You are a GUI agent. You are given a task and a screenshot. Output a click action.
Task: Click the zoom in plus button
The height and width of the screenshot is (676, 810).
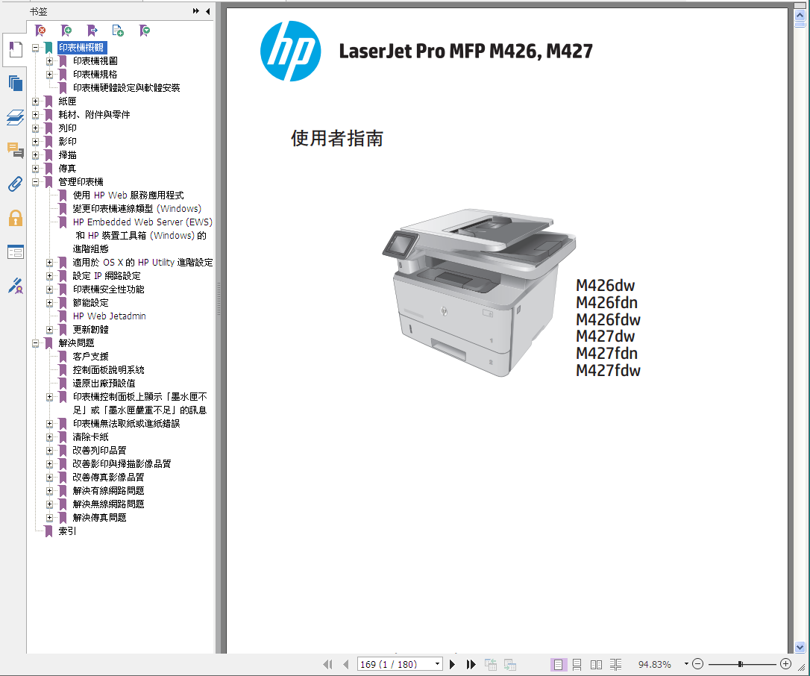click(785, 663)
